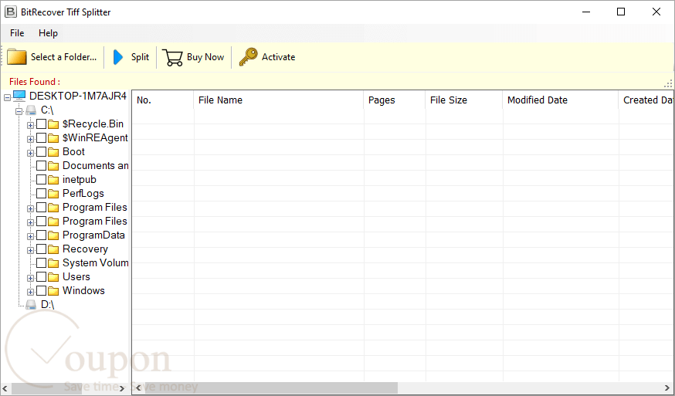Click the Buy Now shopping cart icon
Viewport: 675px width, 396px height.
172,57
